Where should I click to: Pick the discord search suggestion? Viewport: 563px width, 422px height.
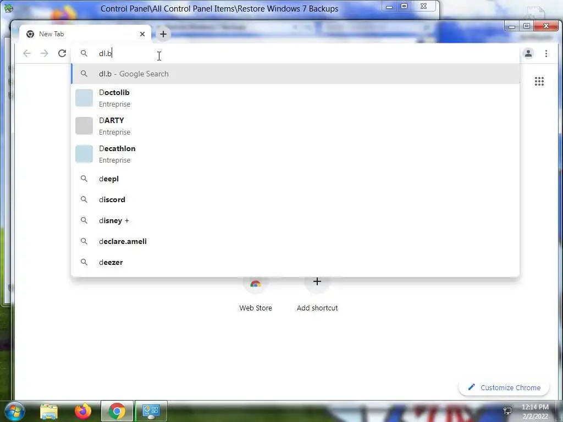coord(295,199)
